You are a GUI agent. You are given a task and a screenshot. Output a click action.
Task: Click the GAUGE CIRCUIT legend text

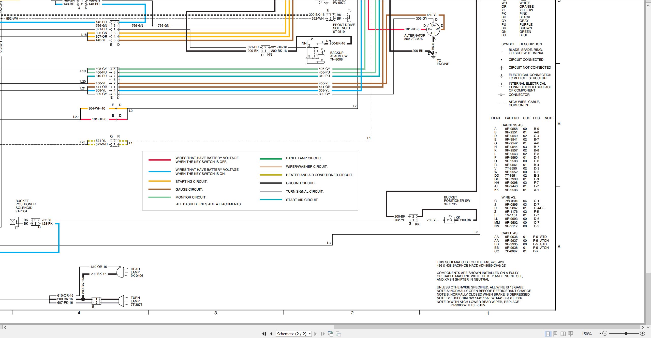tap(189, 189)
